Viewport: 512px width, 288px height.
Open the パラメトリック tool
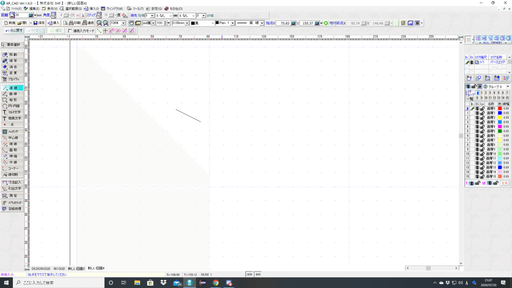click(x=12, y=203)
